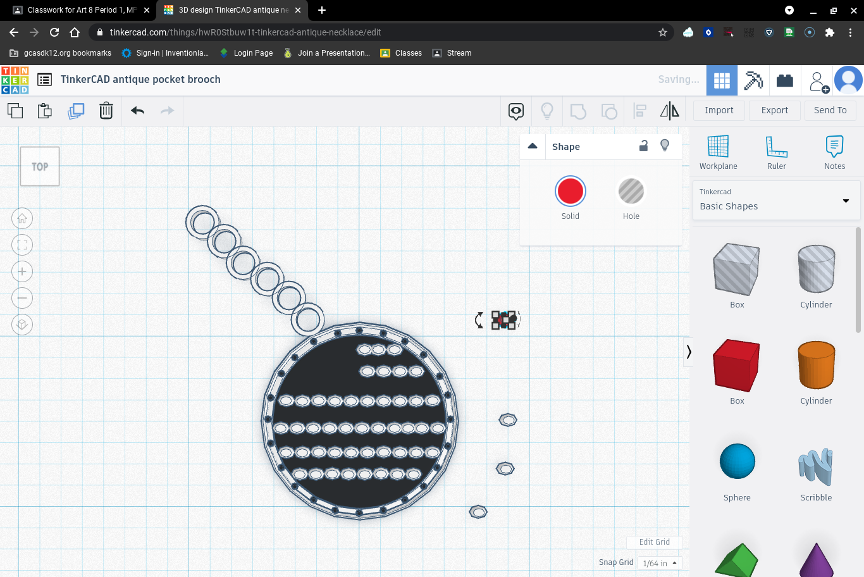Lock the selected shape

tap(643, 146)
